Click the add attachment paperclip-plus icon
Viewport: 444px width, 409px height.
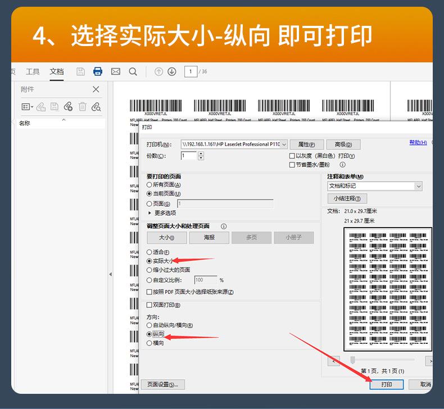click(68, 107)
